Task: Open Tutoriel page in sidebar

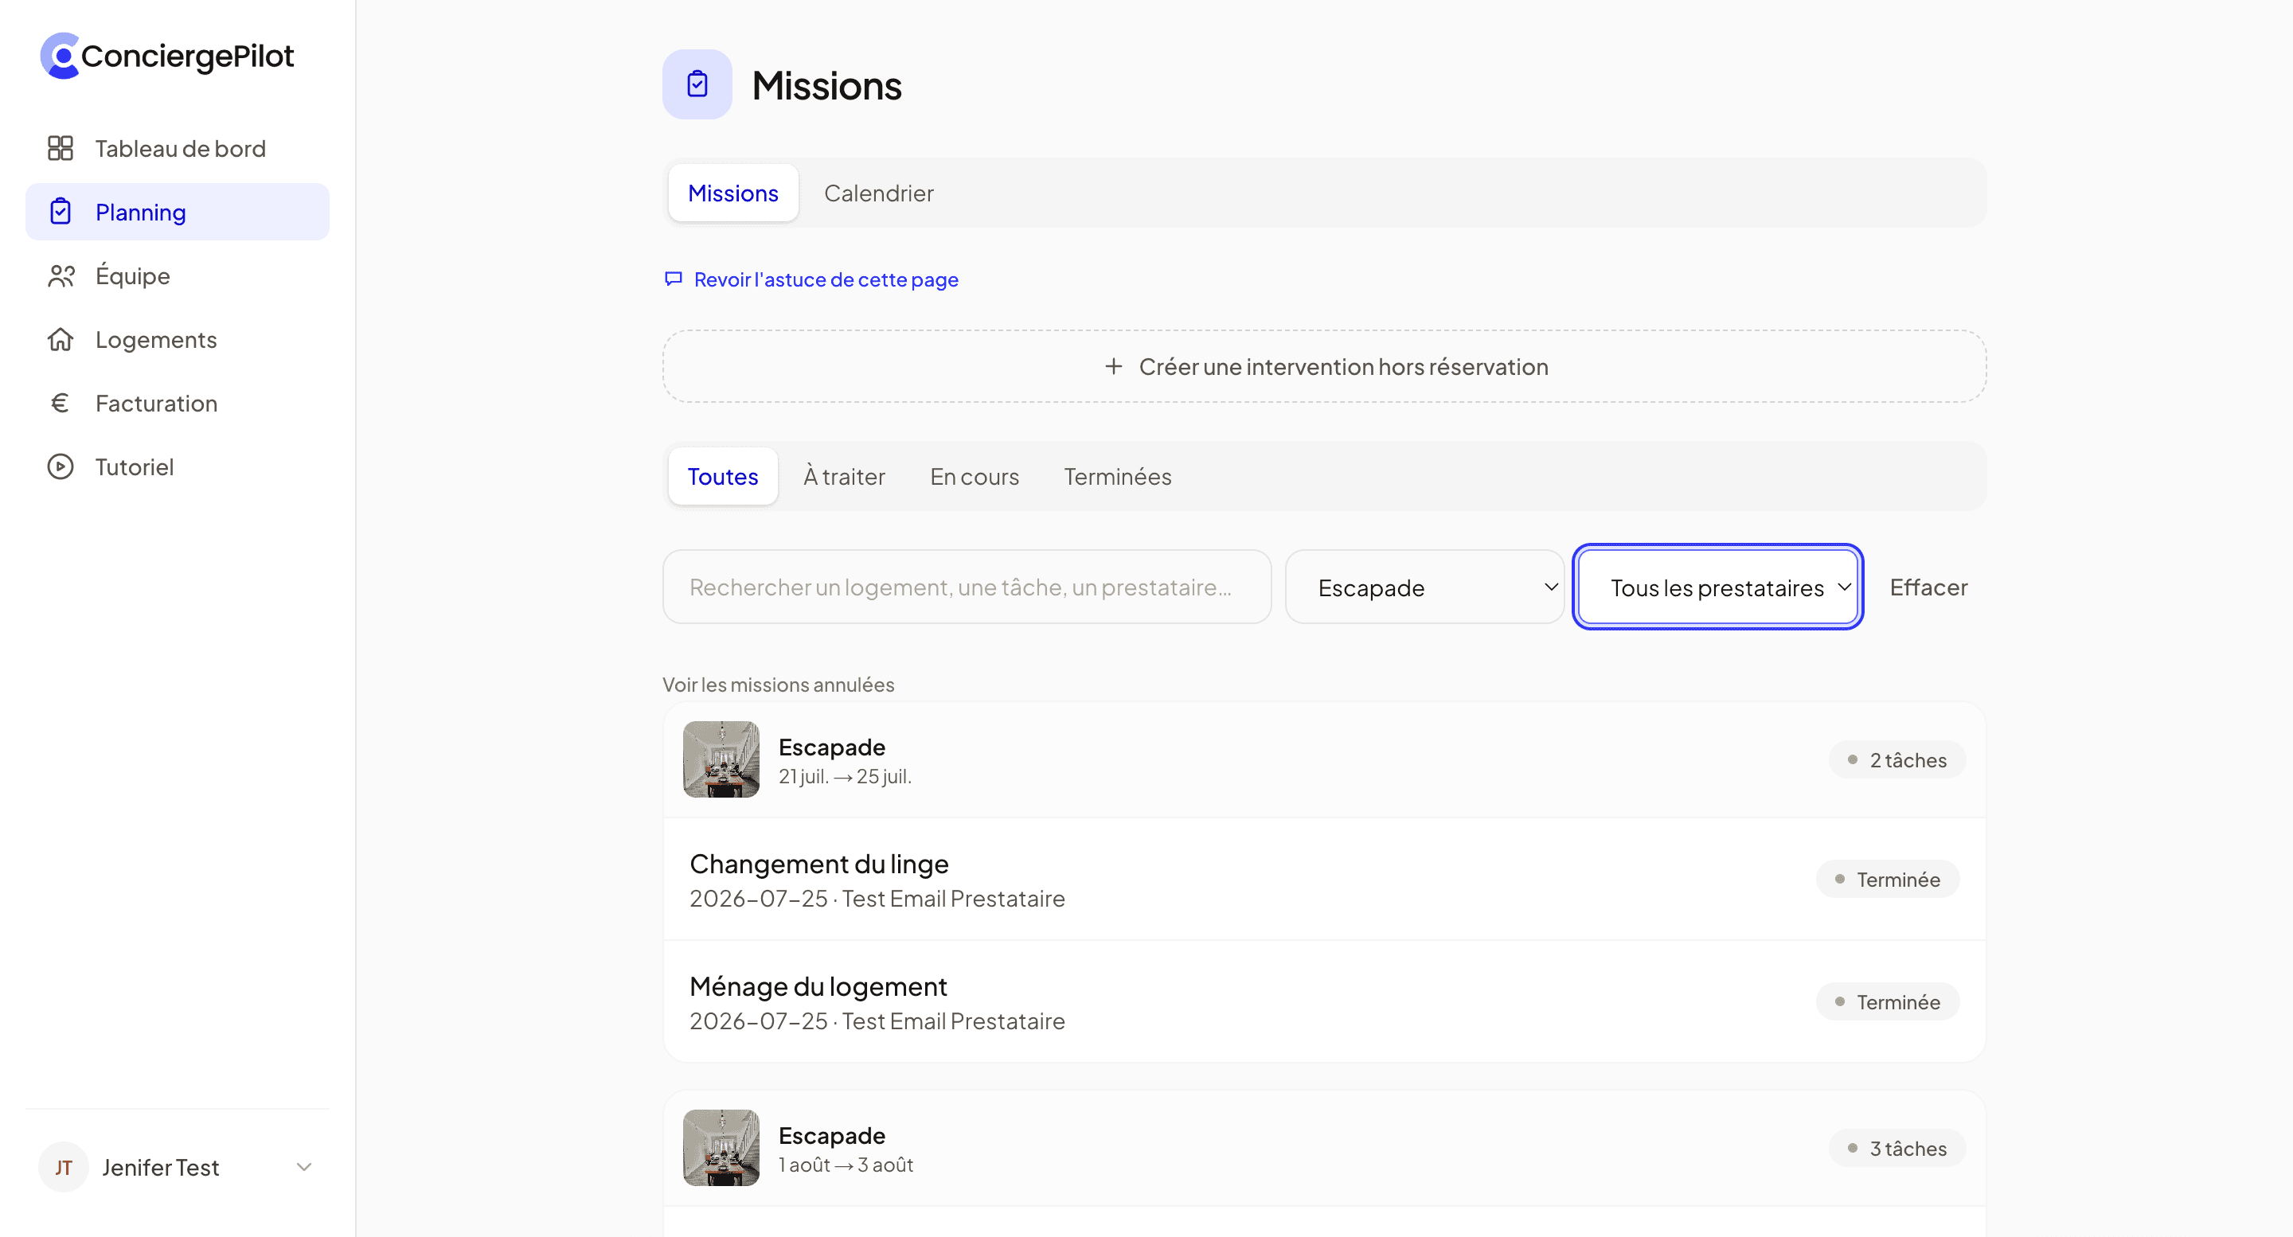Action: (177, 466)
